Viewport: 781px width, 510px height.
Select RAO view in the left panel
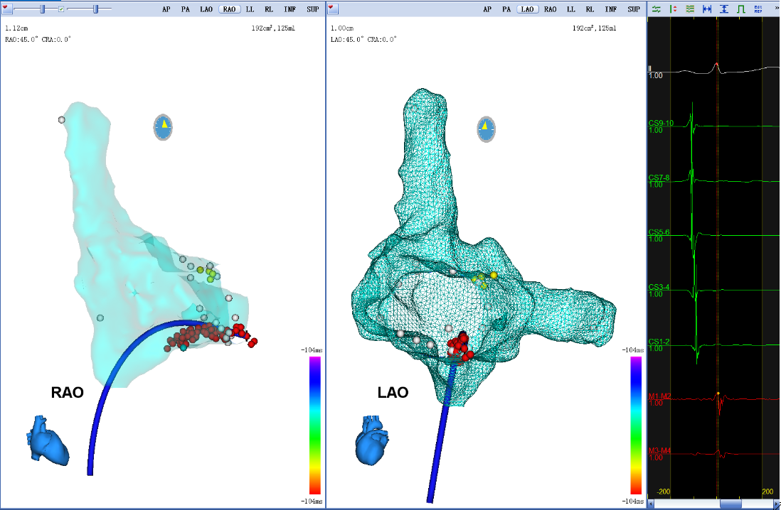(229, 9)
